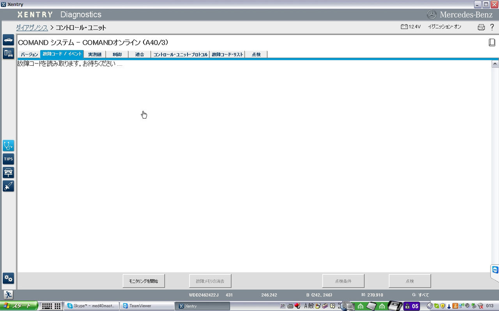Viewport: 499px width, 311px height.
Task: Open the control unit list sidebar icon
Action: click(8, 54)
